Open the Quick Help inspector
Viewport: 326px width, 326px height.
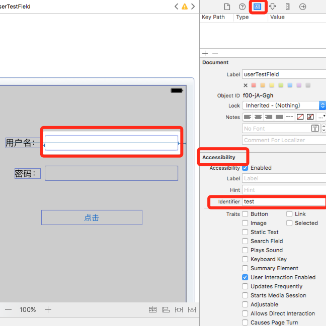tap(242, 7)
